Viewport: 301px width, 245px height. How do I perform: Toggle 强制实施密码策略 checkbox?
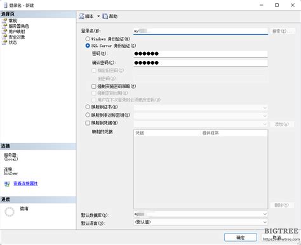(x=94, y=86)
